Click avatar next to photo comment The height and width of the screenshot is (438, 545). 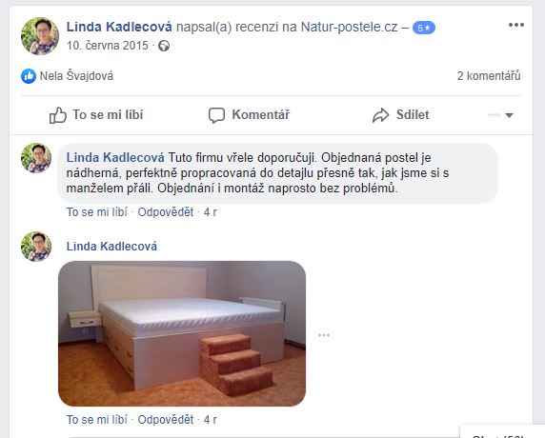point(36,247)
